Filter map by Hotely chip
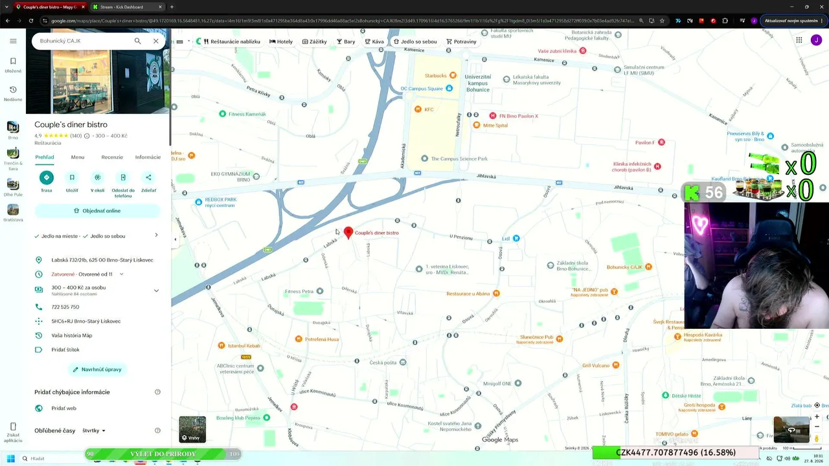This screenshot has width=829, height=466. 281,41
